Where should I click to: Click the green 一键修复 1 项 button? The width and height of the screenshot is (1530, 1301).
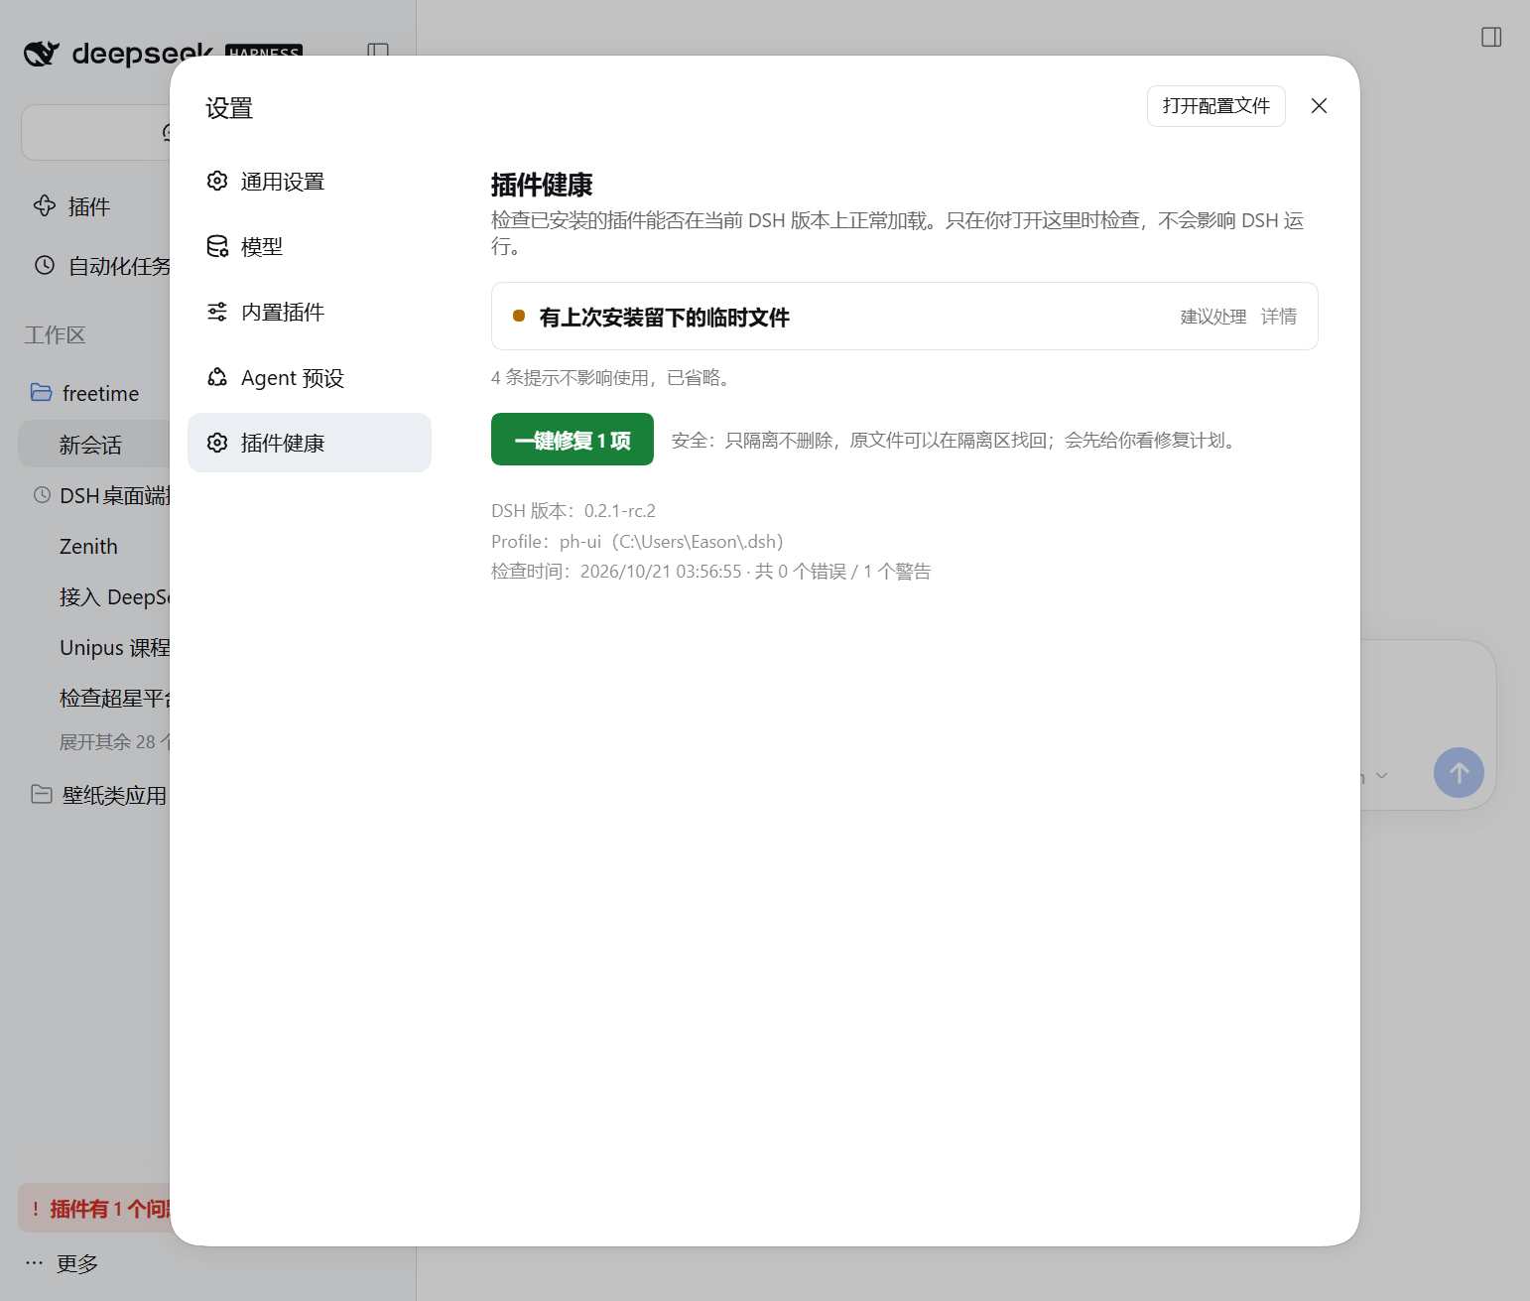click(x=573, y=440)
